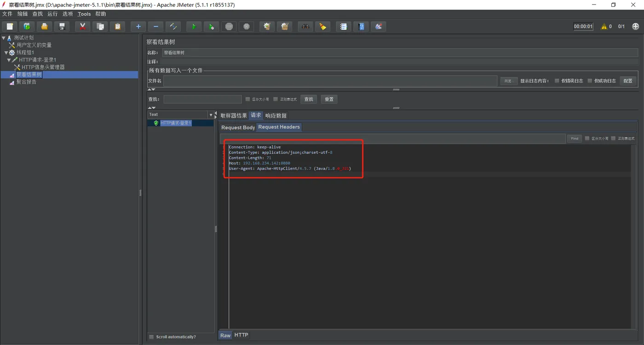Viewport: 644px width, 345px height.
Task: Collapse the HTTP请求-登录1 tree node
Action: [9, 60]
